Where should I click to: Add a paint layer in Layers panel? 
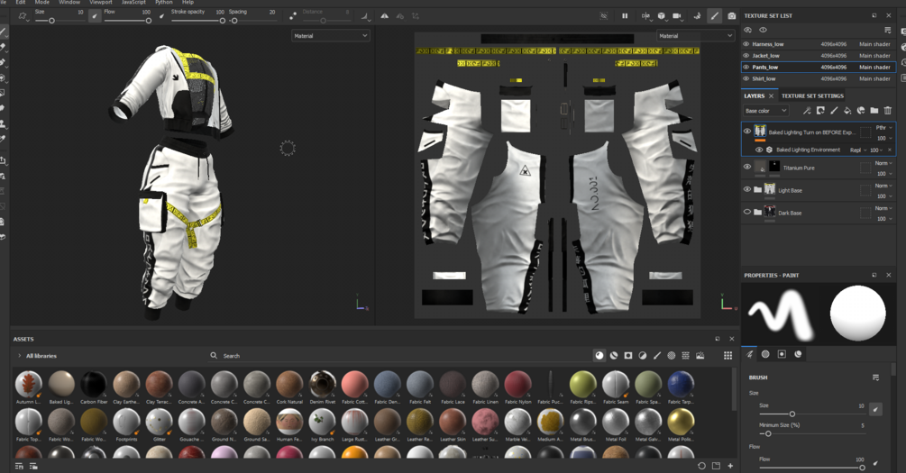pyautogui.click(x=834, y=110)
